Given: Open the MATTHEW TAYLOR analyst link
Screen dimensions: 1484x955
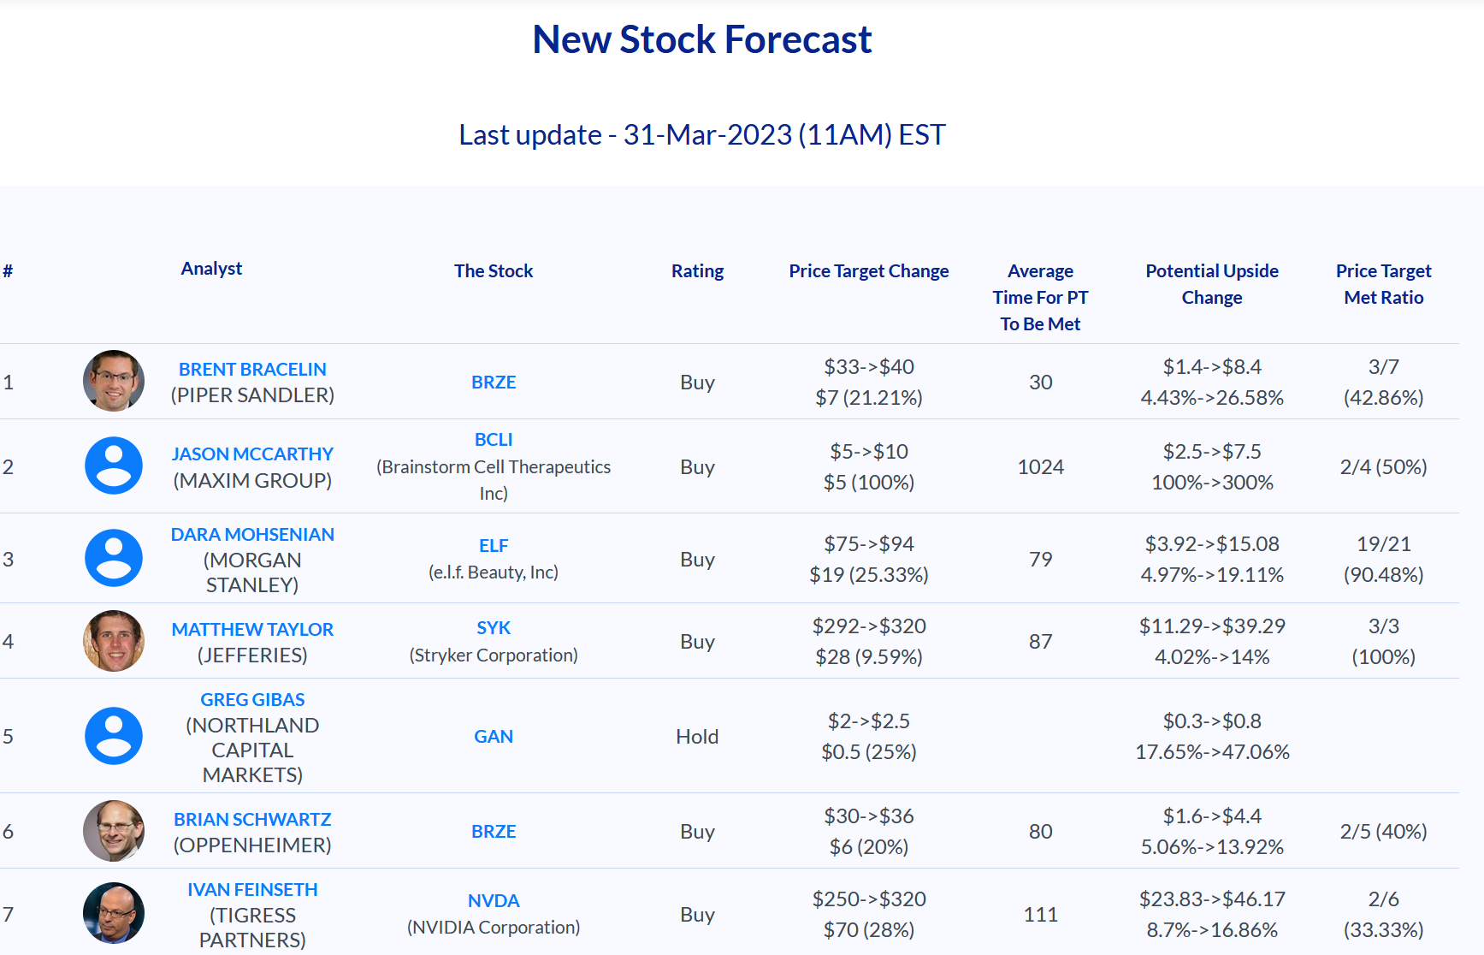Looking at the screenshot, I should point(252,629).
